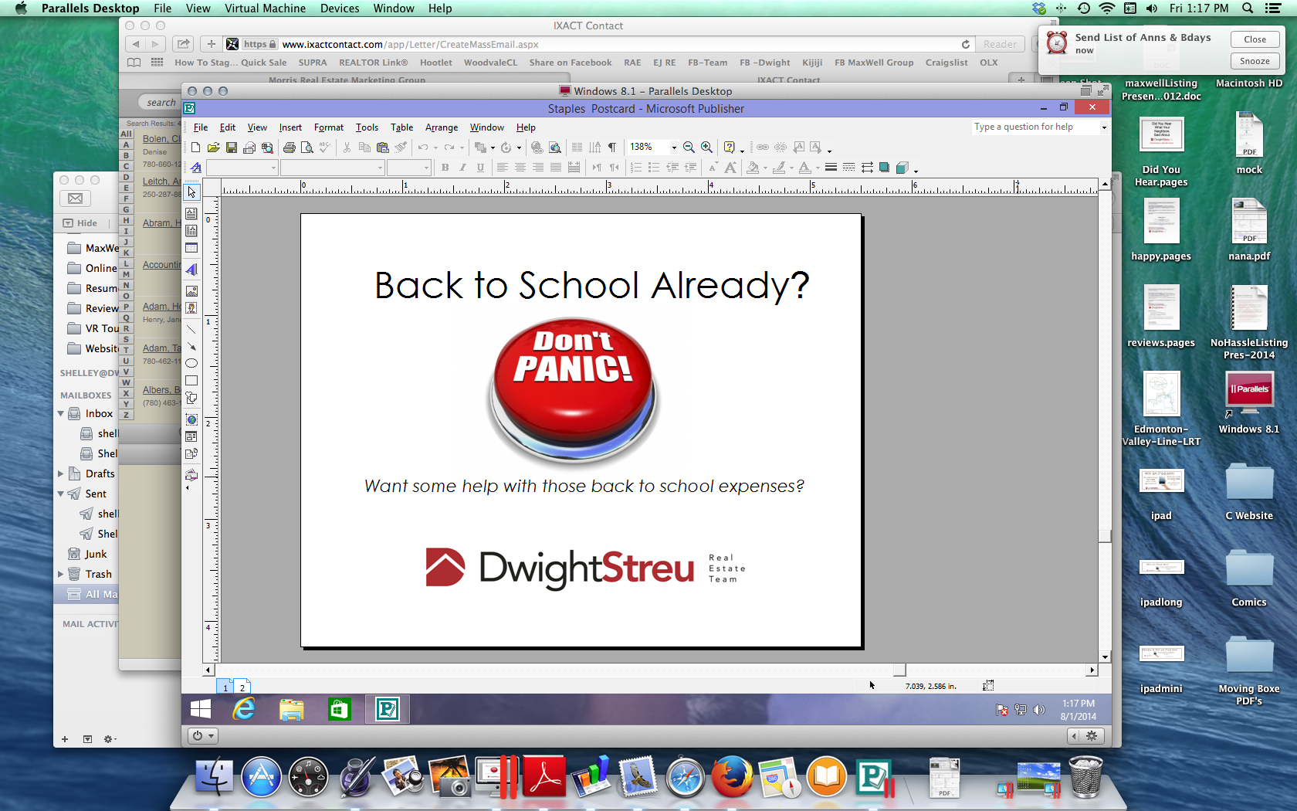Screen dimensions: 1297x811
Task: Switch to page 2 tab
Action: pyautogui.click(x=242, y=687)
